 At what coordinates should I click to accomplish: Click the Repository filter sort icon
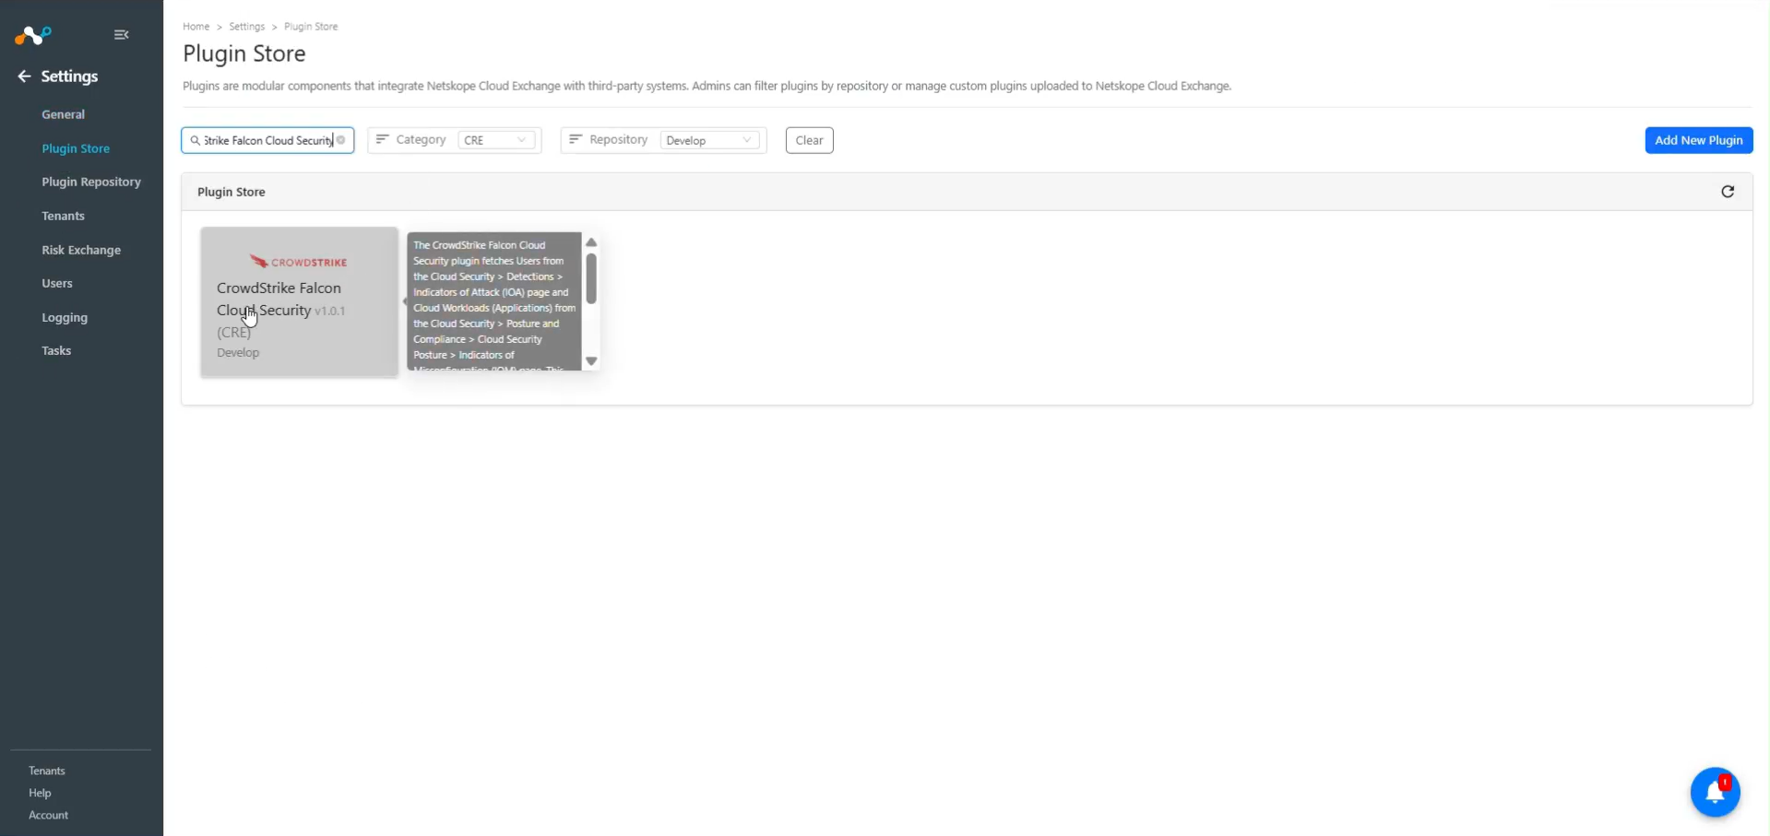click(x=576, y=139)
